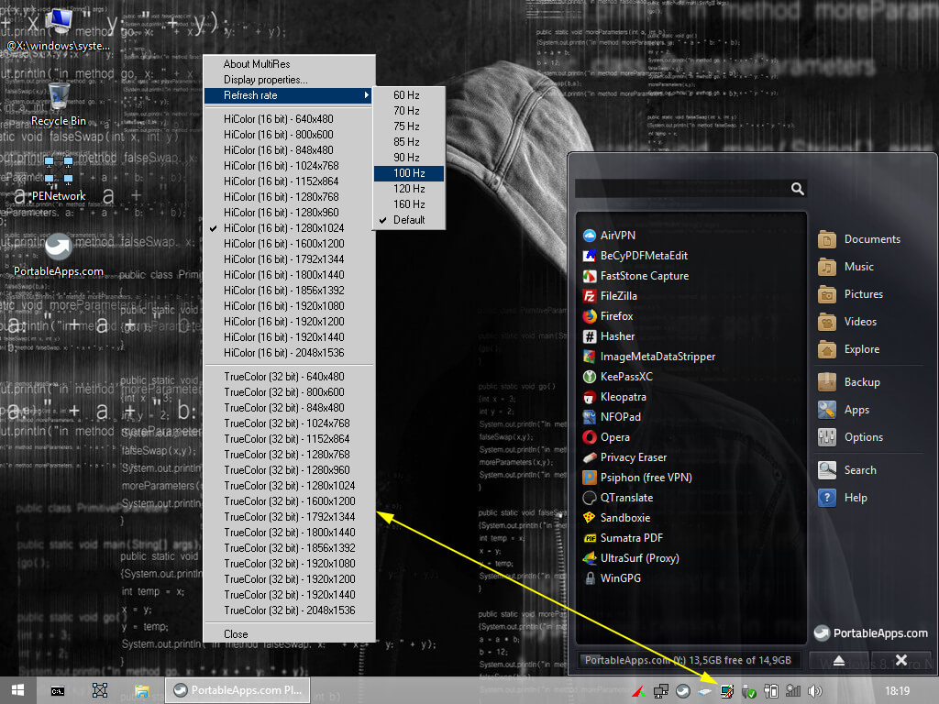The width and height of the screenshot is (939, 704).
Task: Select the checked HiColor (16 bit) 1280x1024 mode
Action: [289, 228]
